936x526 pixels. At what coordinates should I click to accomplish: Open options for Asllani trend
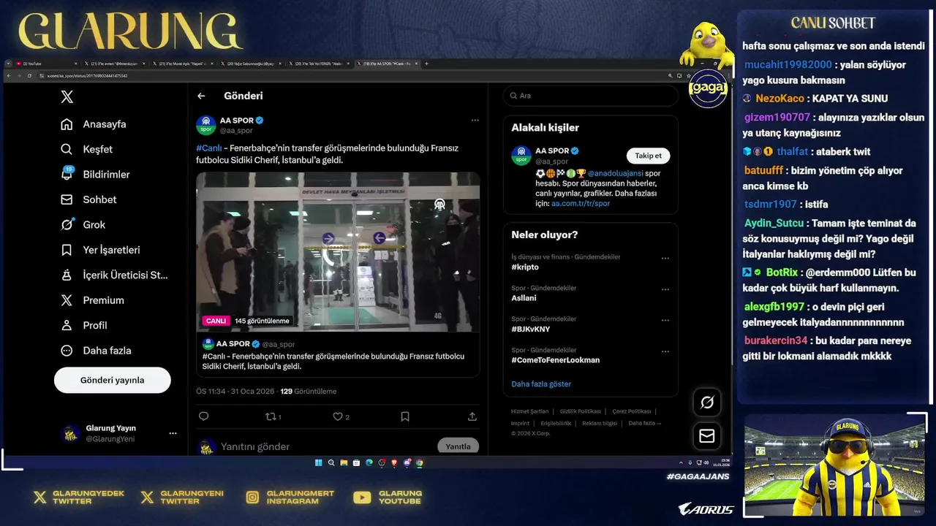(665, 289)
